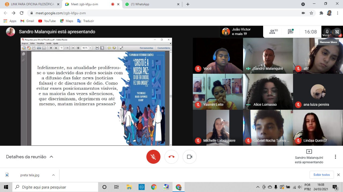
Task: Open Arquivo menu in Adobe Reader
Action: click(x=25, y=43)
